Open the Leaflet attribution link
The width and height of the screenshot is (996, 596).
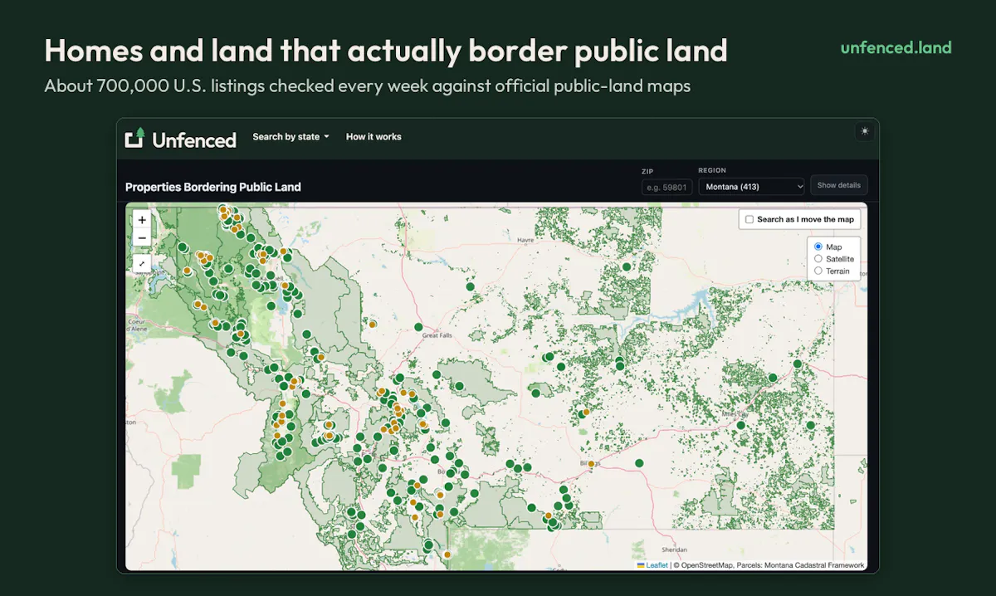[657, 565]
